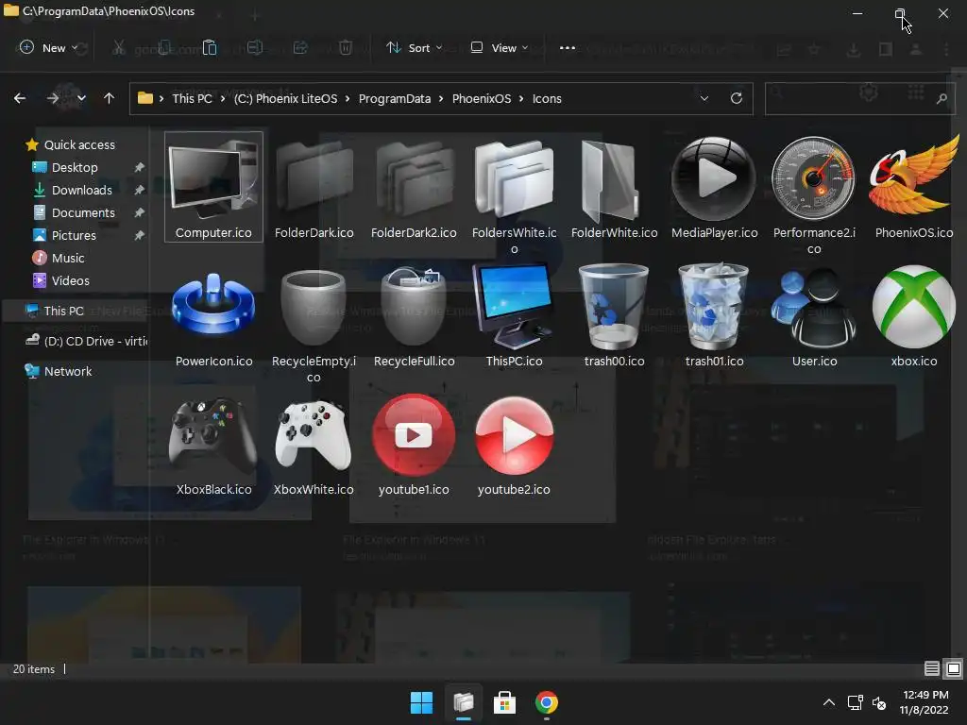Select the Computer.ico file
Screen dimensions: 967x725
point(213,187)
